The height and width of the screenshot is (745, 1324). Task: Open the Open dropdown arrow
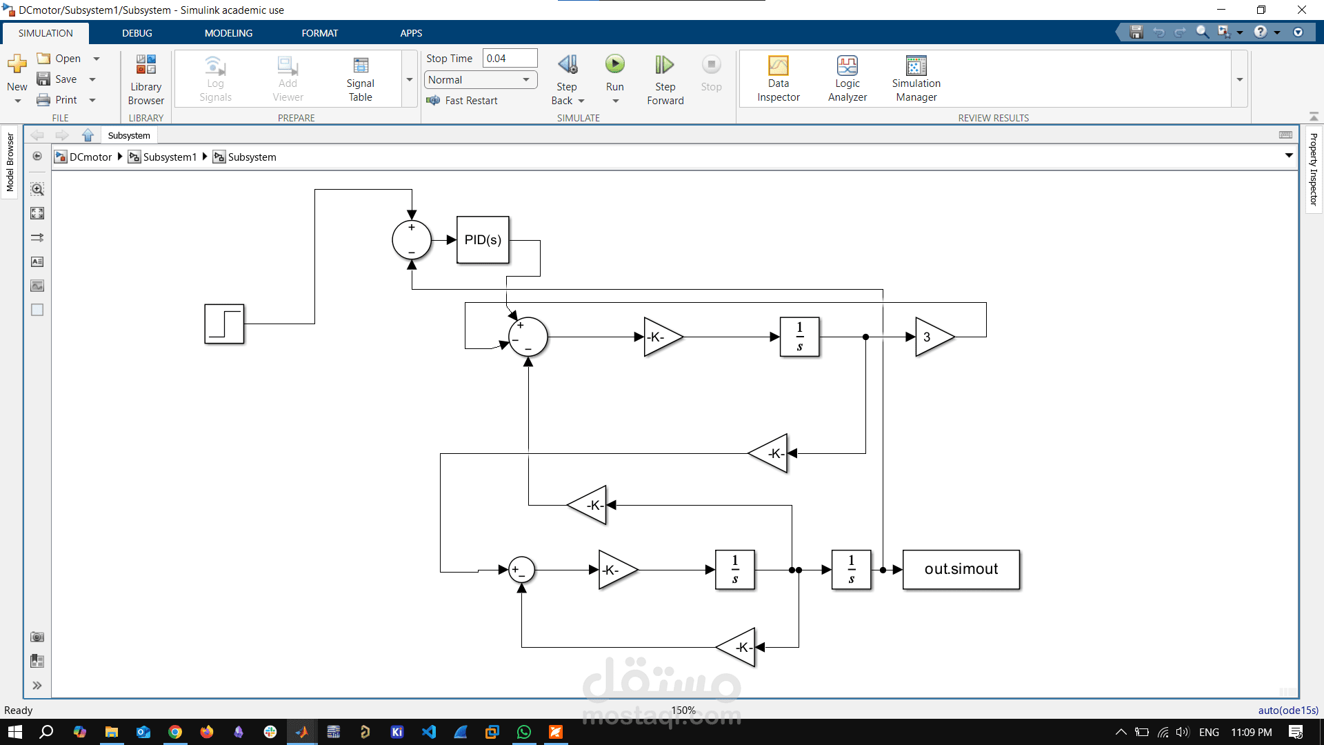[x=97, y=59]
